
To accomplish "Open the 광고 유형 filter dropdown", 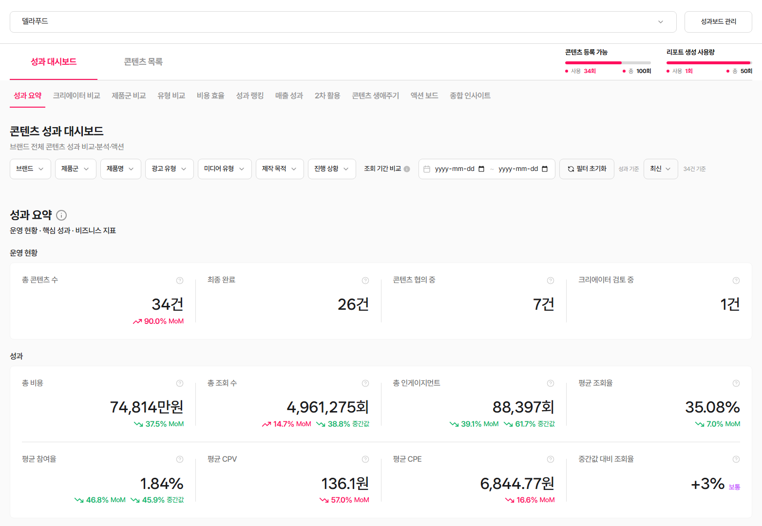I will pos(170,169).
